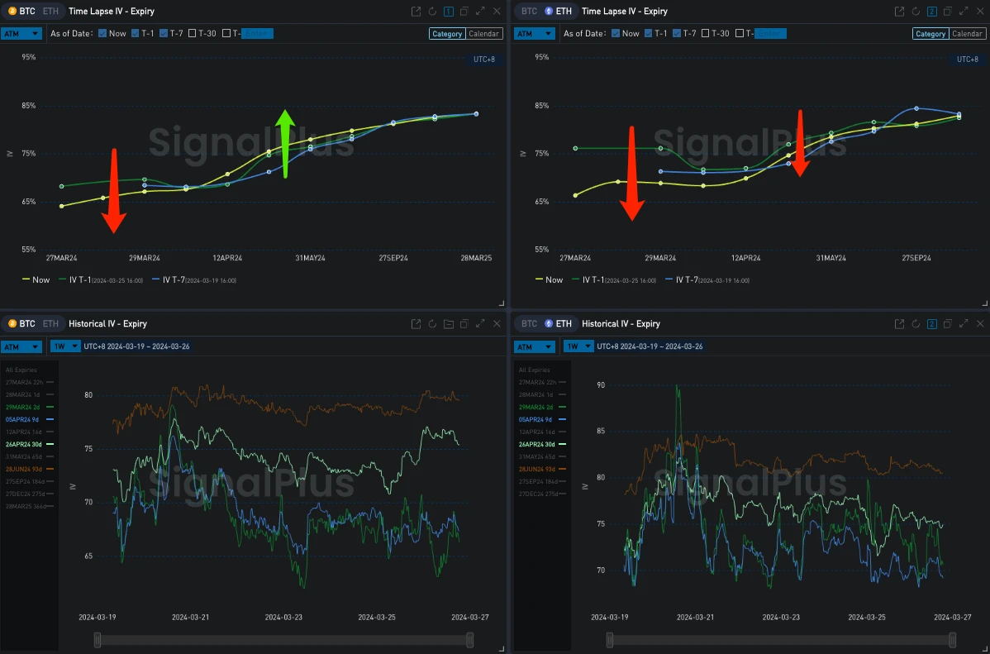Open ATM dropdown in BTC Time Lapse panel
This screenshot has width=990, height=654.
click(x=21, y=34)
